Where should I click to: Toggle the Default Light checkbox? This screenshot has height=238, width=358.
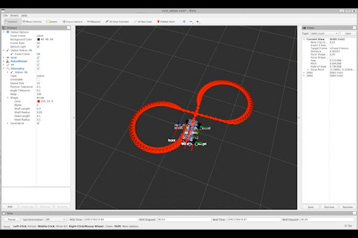pyautogui.click(x=38, y=46)
